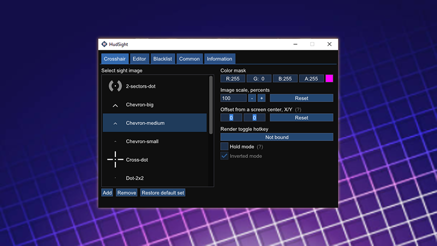This screenshot has height=246, width=437.
Task: Switch to the Editor tab
Action: coord(139,58)
